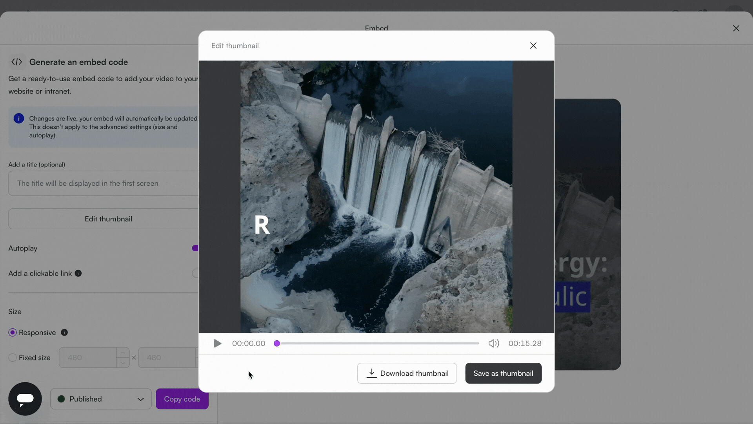
Task: Increase the width stepper value
Action: click(x=123, y=353)
